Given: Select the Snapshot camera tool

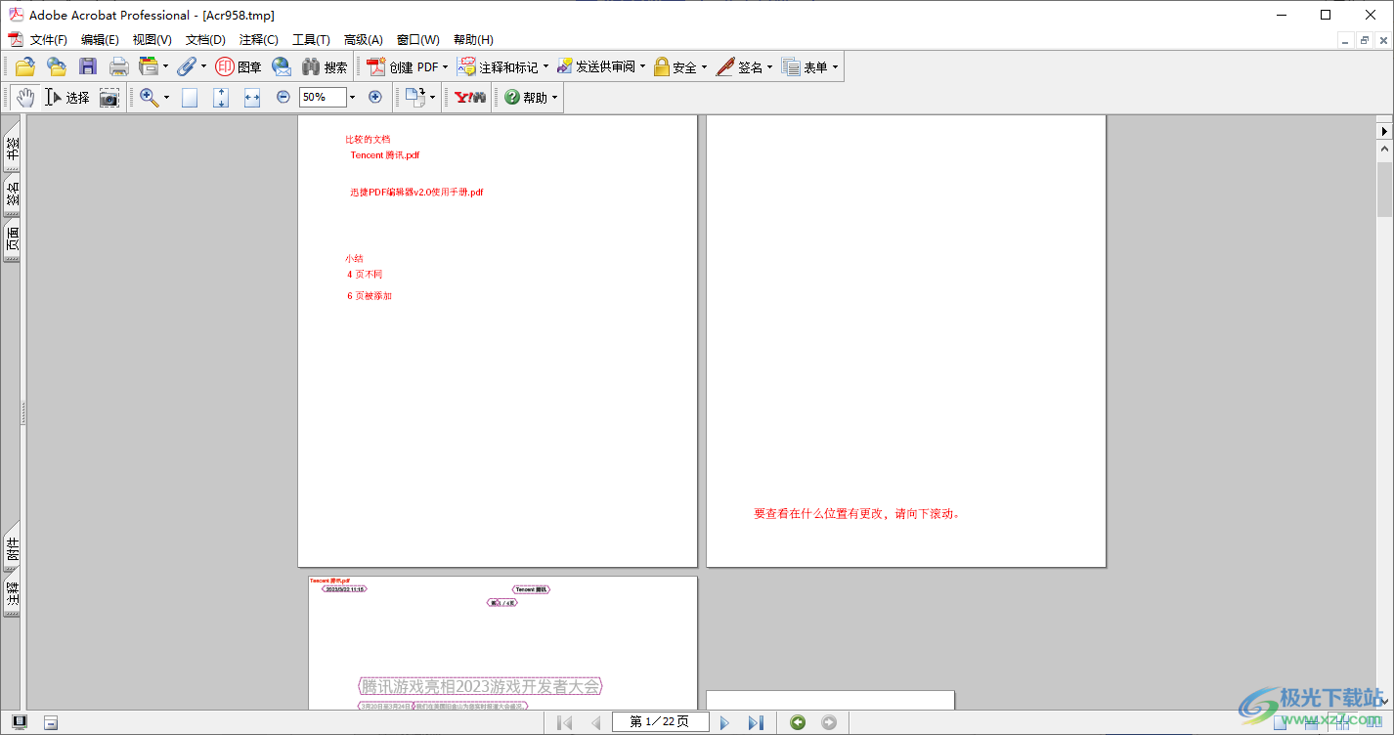Looking at the screenshot, I should click(x=109, y=97).
